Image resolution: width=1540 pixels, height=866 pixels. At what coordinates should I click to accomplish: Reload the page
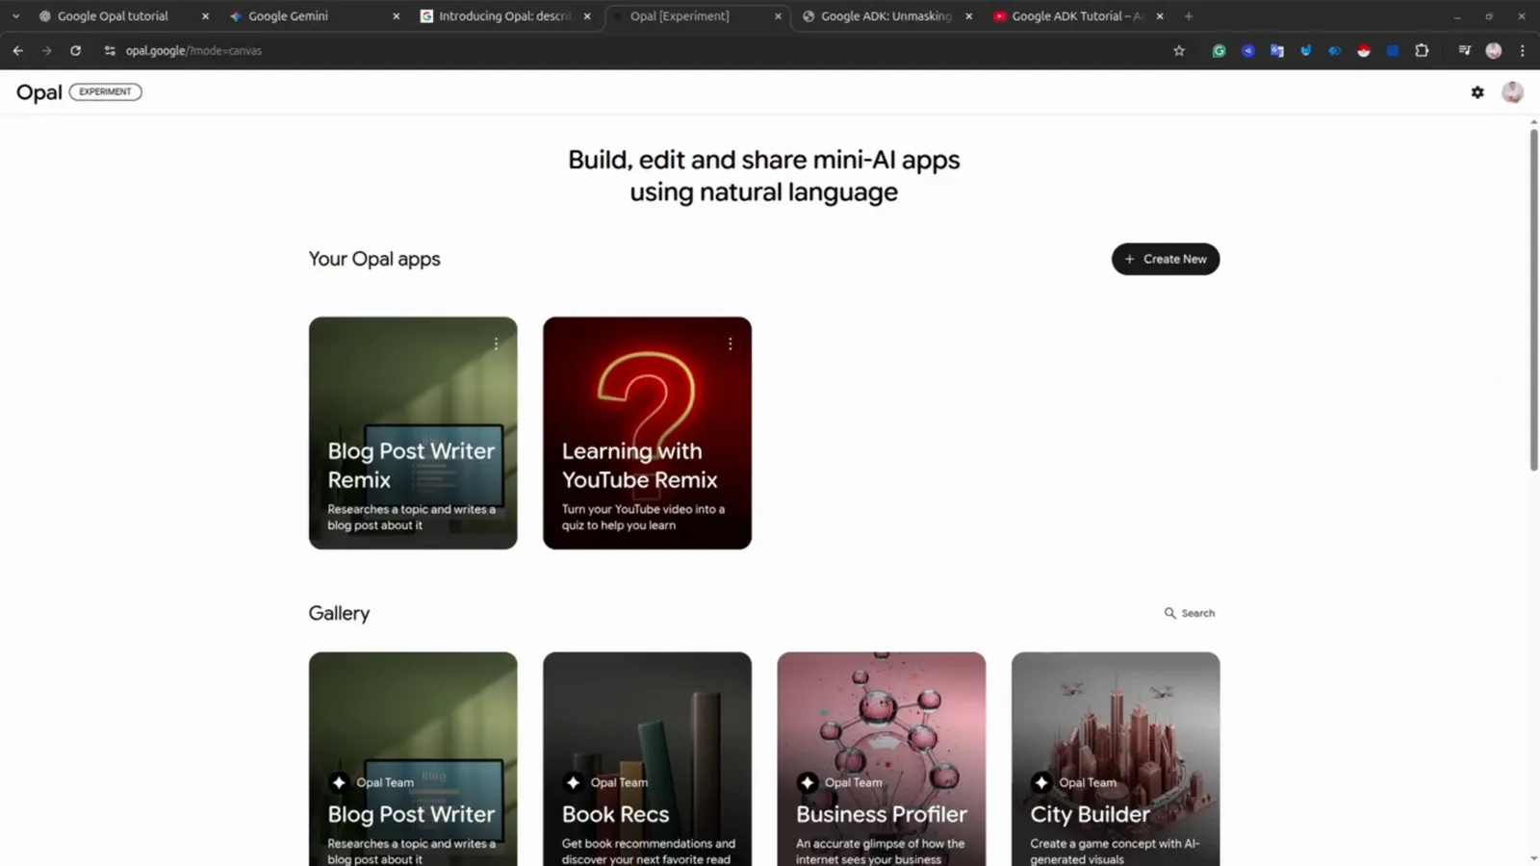[x=75, y=51]
